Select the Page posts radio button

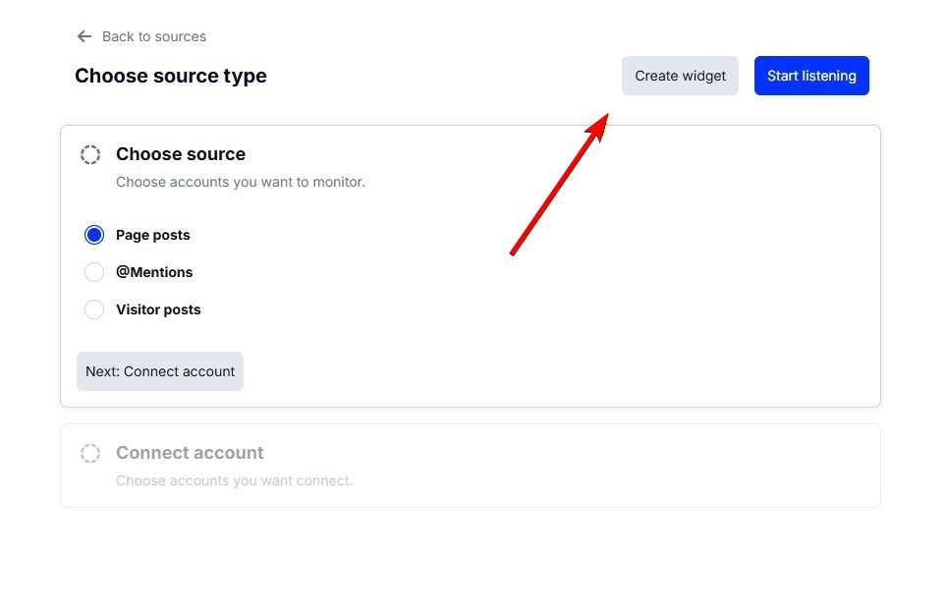(94, 235)
